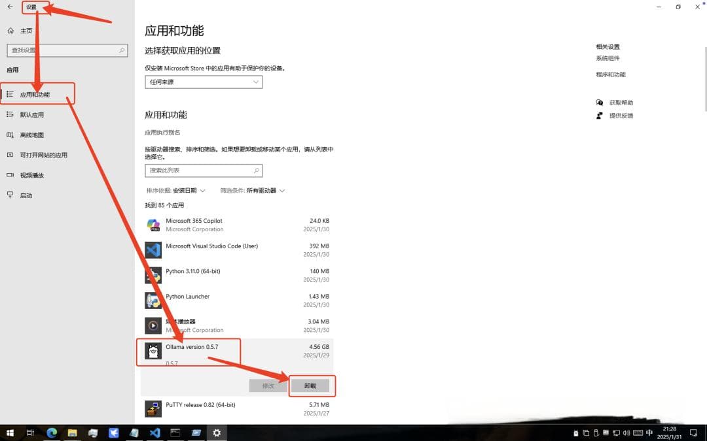Open the taskbar clock showing 21:28
The image size is (707, 441).
(670, 433)
